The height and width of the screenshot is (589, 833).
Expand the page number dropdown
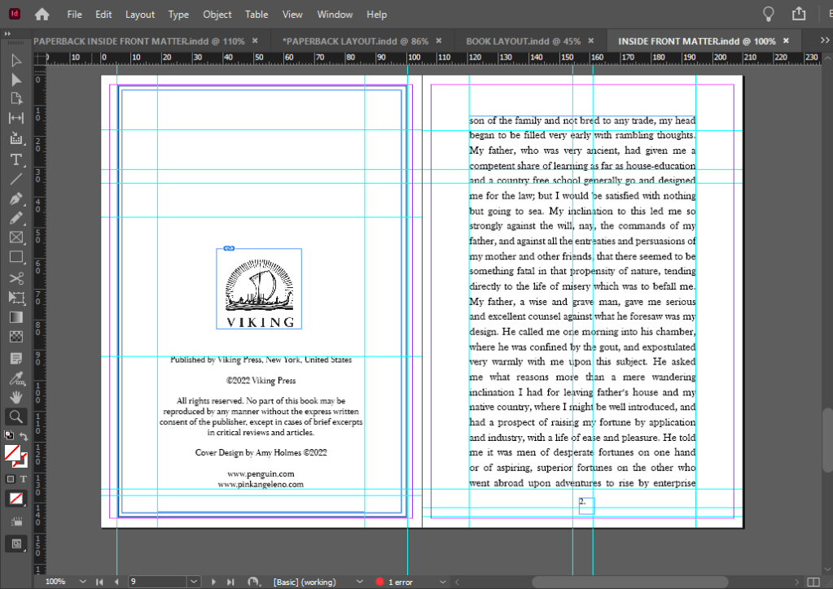coord(193,582)
